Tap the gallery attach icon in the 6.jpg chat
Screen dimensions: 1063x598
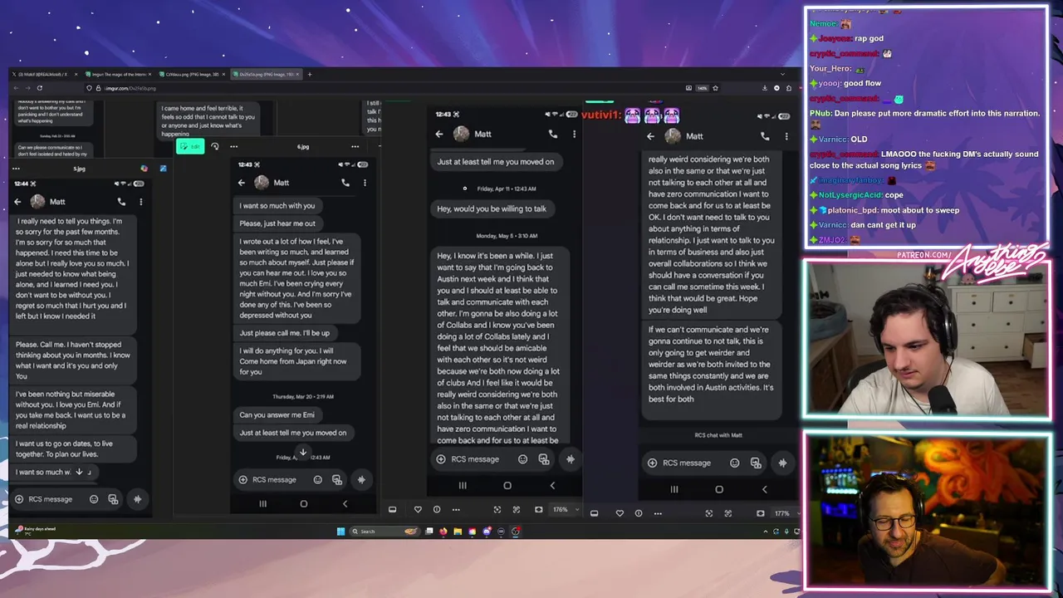click(337, 479)
